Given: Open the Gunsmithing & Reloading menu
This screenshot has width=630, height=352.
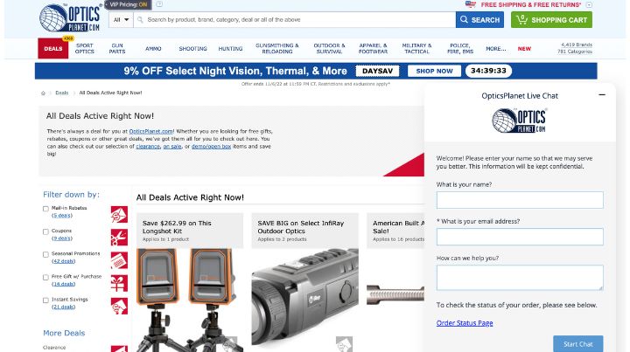Looking at the screenshot, I should pyautogui.click(x=277, y=49).
